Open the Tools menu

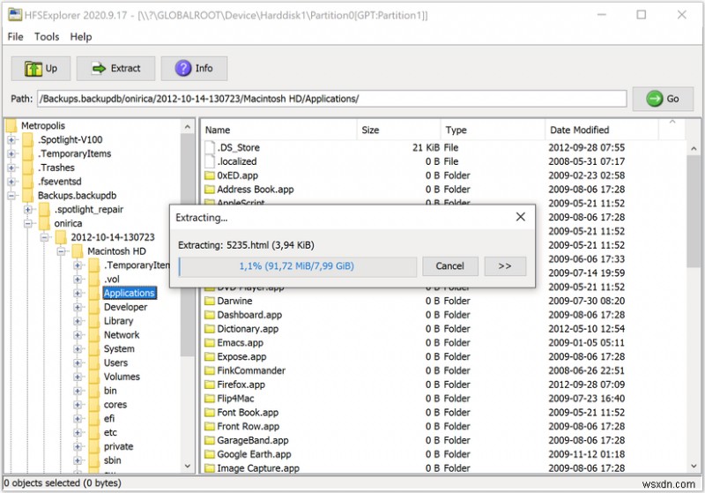click(47, 37)
